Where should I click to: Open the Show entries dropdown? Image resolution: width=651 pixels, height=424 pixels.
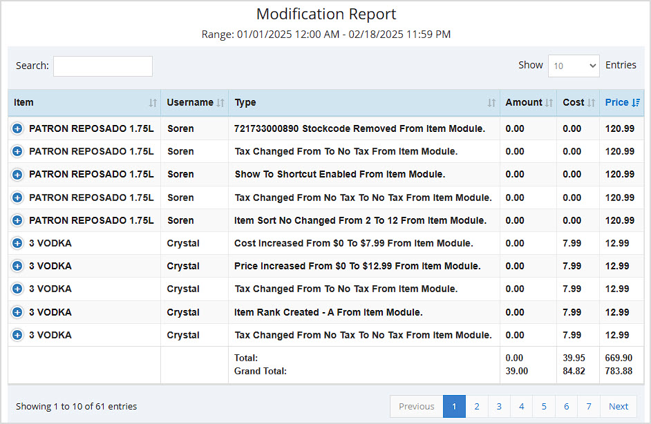click(574, 66)
